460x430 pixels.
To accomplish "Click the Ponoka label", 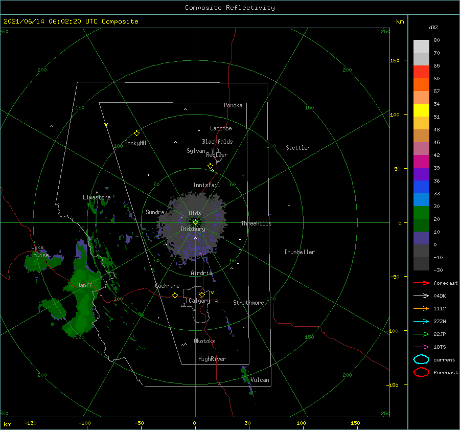I will (233, 105).
